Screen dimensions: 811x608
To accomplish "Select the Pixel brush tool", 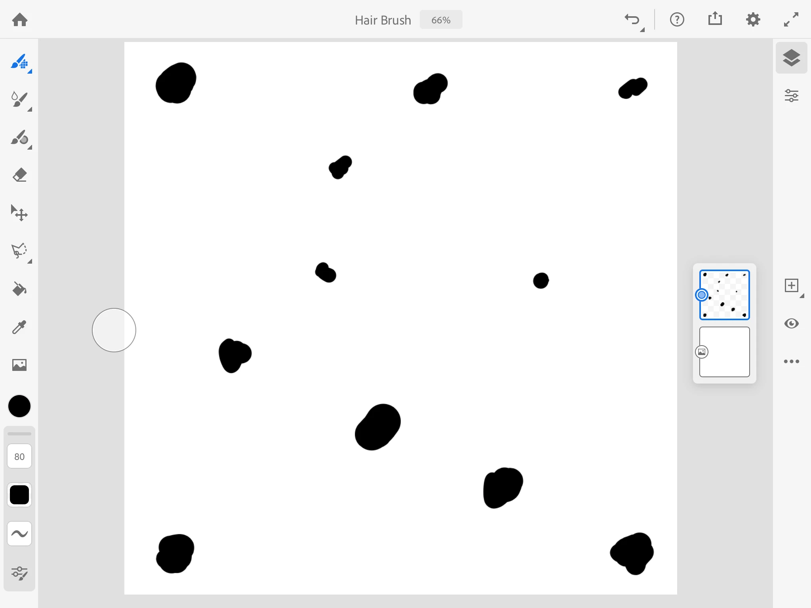I will [x=19, y=62].
